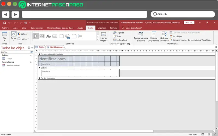Switch to the Organizar ribbon tab
The width and height of the screenshot is (218, 136).
point(102,28)
